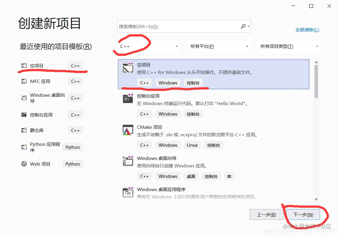Select the Linux tag under CMake 项目
This screenshot has height=236, width=338.
(192, 145)
